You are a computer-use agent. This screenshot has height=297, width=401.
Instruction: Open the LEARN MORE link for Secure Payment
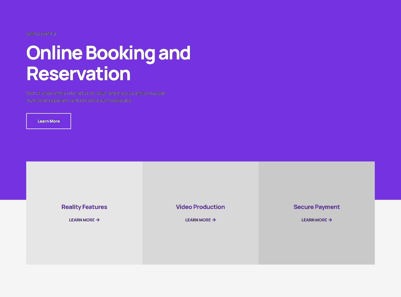[x=314, y=220]
